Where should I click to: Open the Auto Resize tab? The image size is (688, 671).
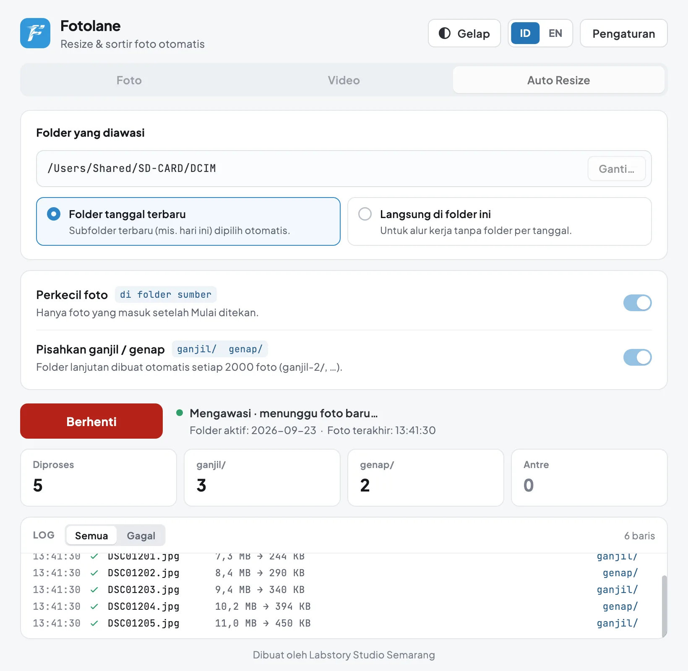tap(558, 80)
